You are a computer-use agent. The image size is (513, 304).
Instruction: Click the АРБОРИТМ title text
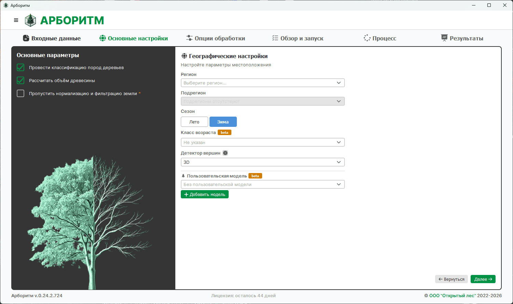point(72,21)
